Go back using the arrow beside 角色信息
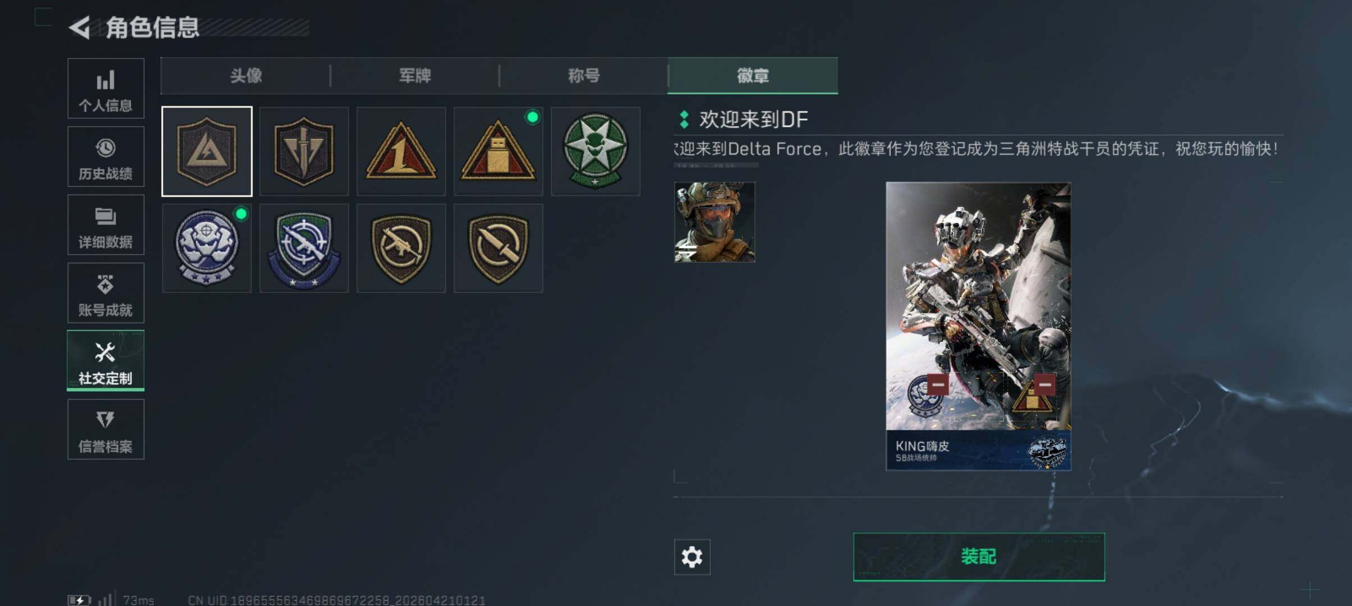 tap(80, 27)
